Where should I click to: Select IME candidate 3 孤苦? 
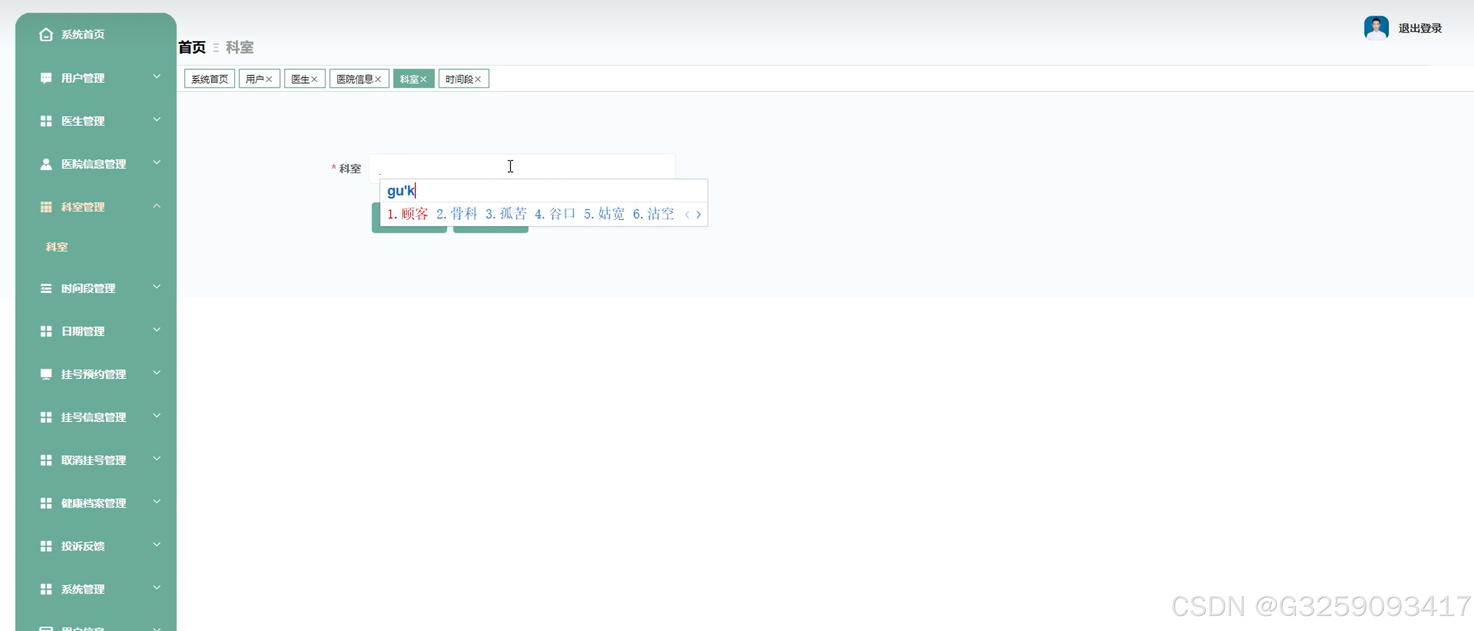tap(506, 214)
